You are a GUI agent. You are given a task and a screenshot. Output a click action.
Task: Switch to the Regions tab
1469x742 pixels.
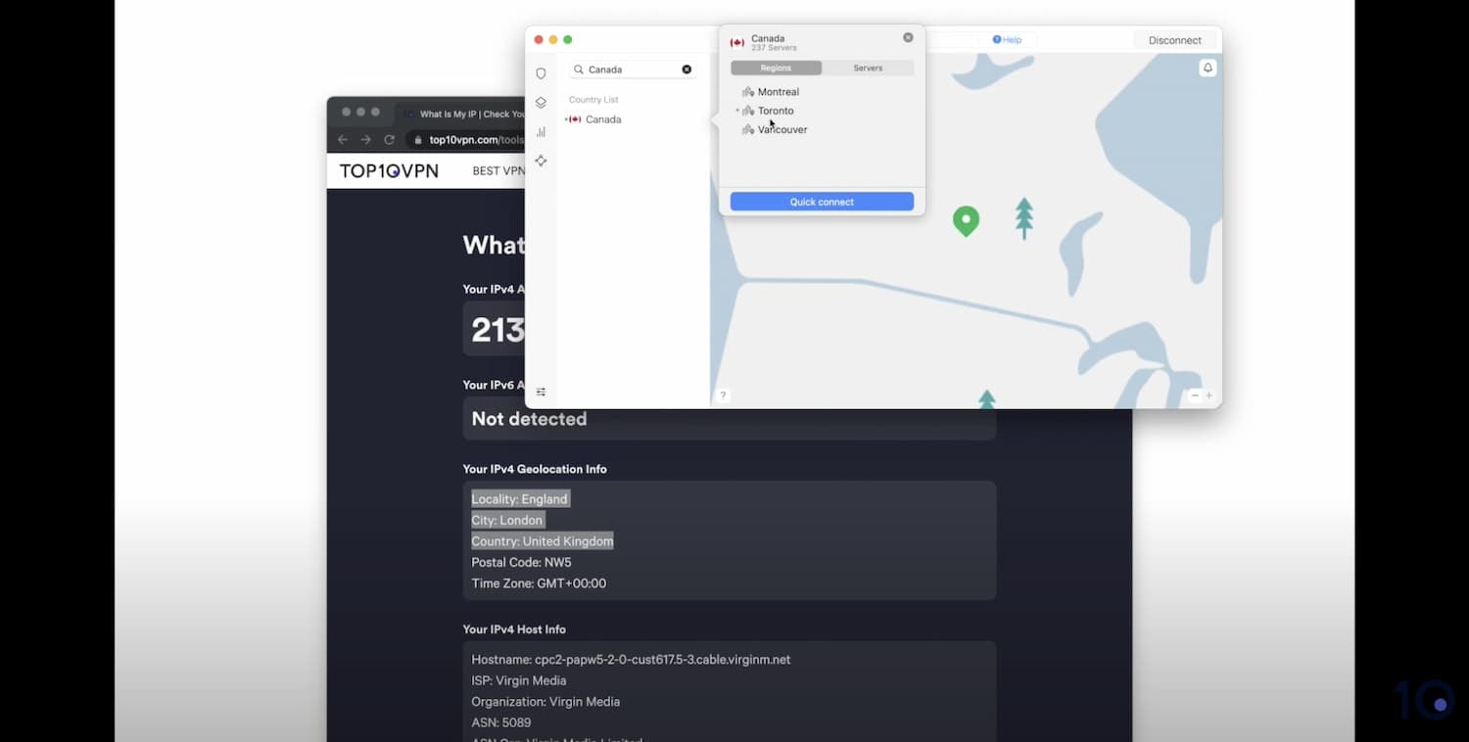776,69
